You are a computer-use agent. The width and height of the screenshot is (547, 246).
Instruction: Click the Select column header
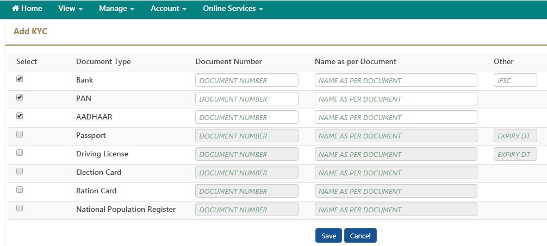click(27, 62)
